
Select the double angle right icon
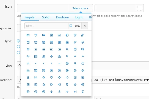click(83, 56)
